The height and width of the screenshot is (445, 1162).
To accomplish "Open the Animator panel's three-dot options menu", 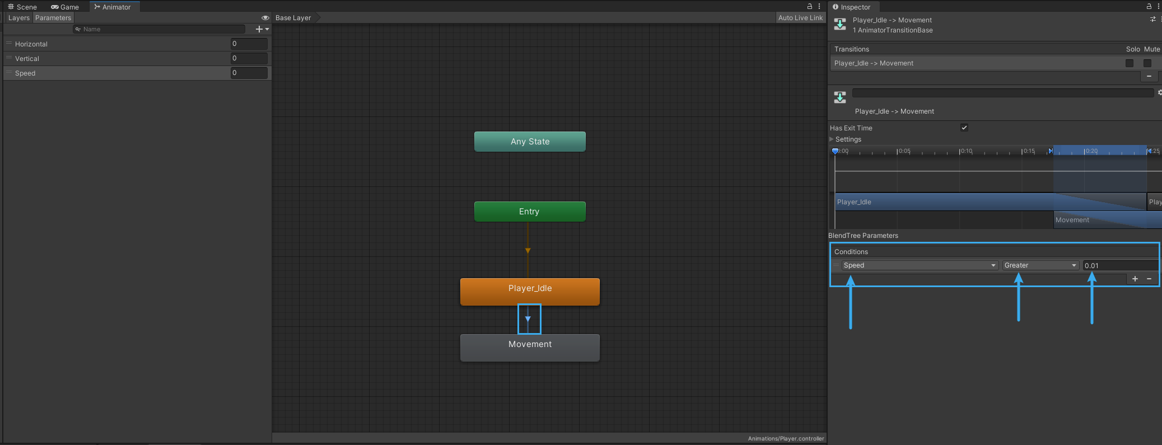I will (x=819, y=7).
